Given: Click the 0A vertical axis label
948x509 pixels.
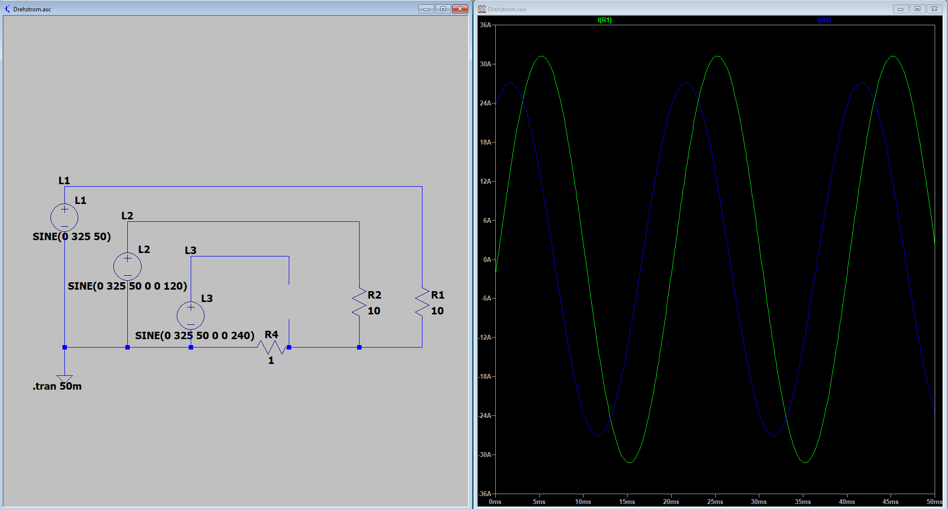Looking at the screenshot, I should coord(487,259).
